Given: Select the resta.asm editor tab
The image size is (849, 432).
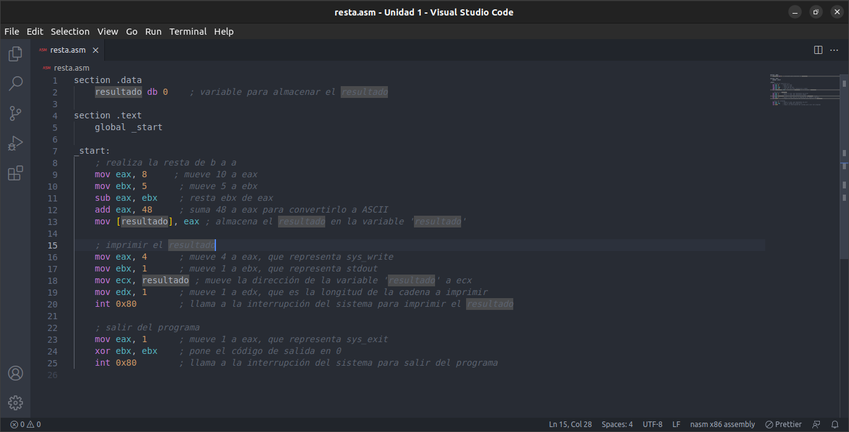Looking at the screenshot, I should click(x=68, y=50).
